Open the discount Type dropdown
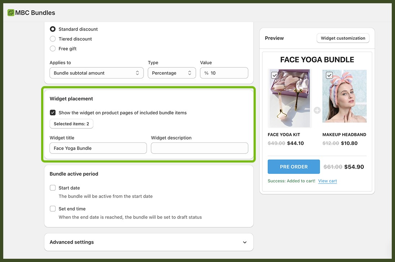 pyautogui.click(x=172, y=73)
